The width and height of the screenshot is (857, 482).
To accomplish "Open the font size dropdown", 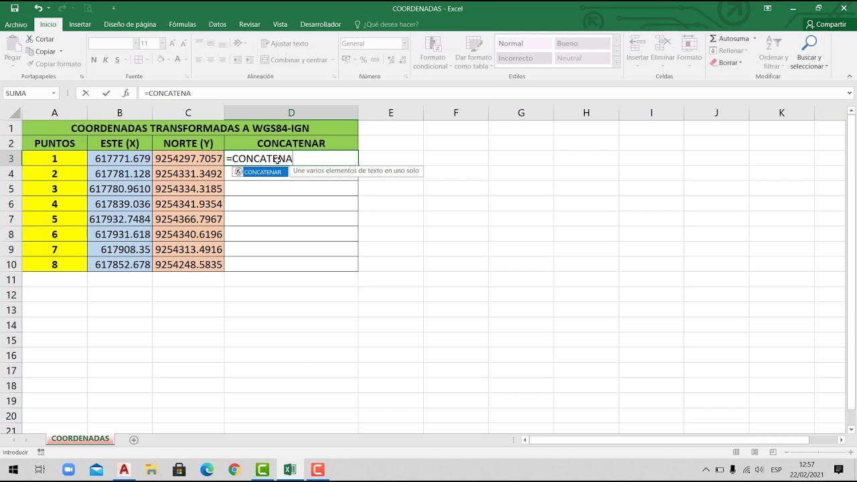I will (x=162, y=44).
